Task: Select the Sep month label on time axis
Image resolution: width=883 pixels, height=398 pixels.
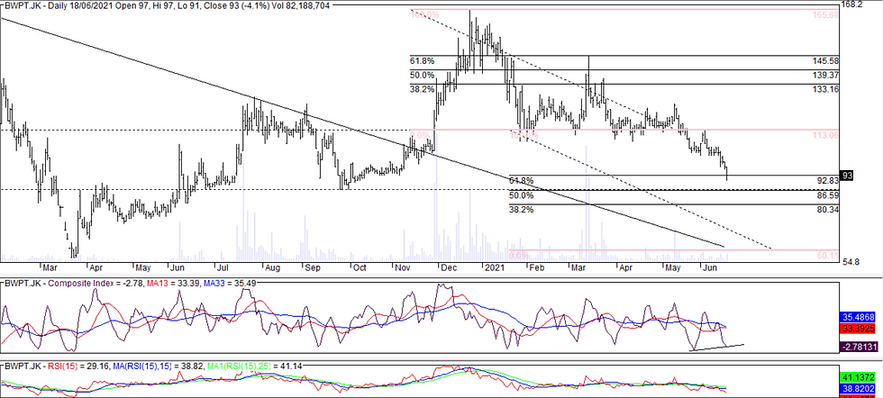Action: (314, 268)
